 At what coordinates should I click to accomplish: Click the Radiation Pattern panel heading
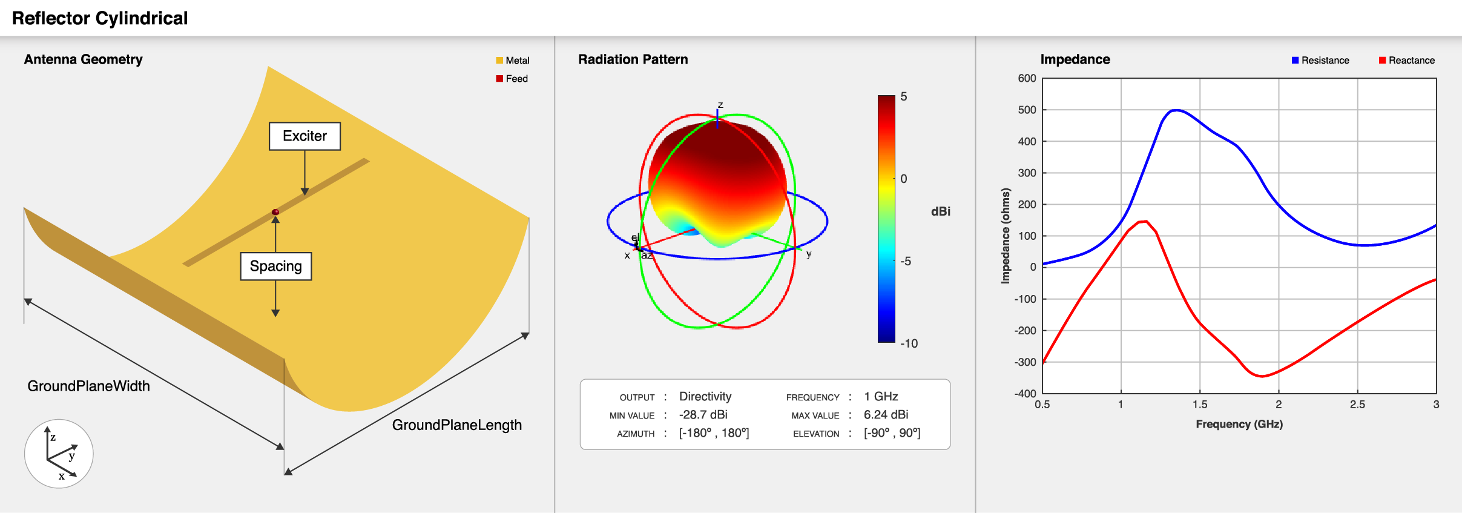tap(633, 59)
